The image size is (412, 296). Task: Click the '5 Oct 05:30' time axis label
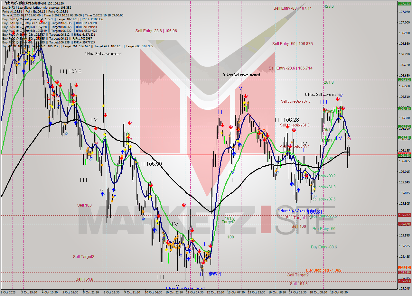70,292
